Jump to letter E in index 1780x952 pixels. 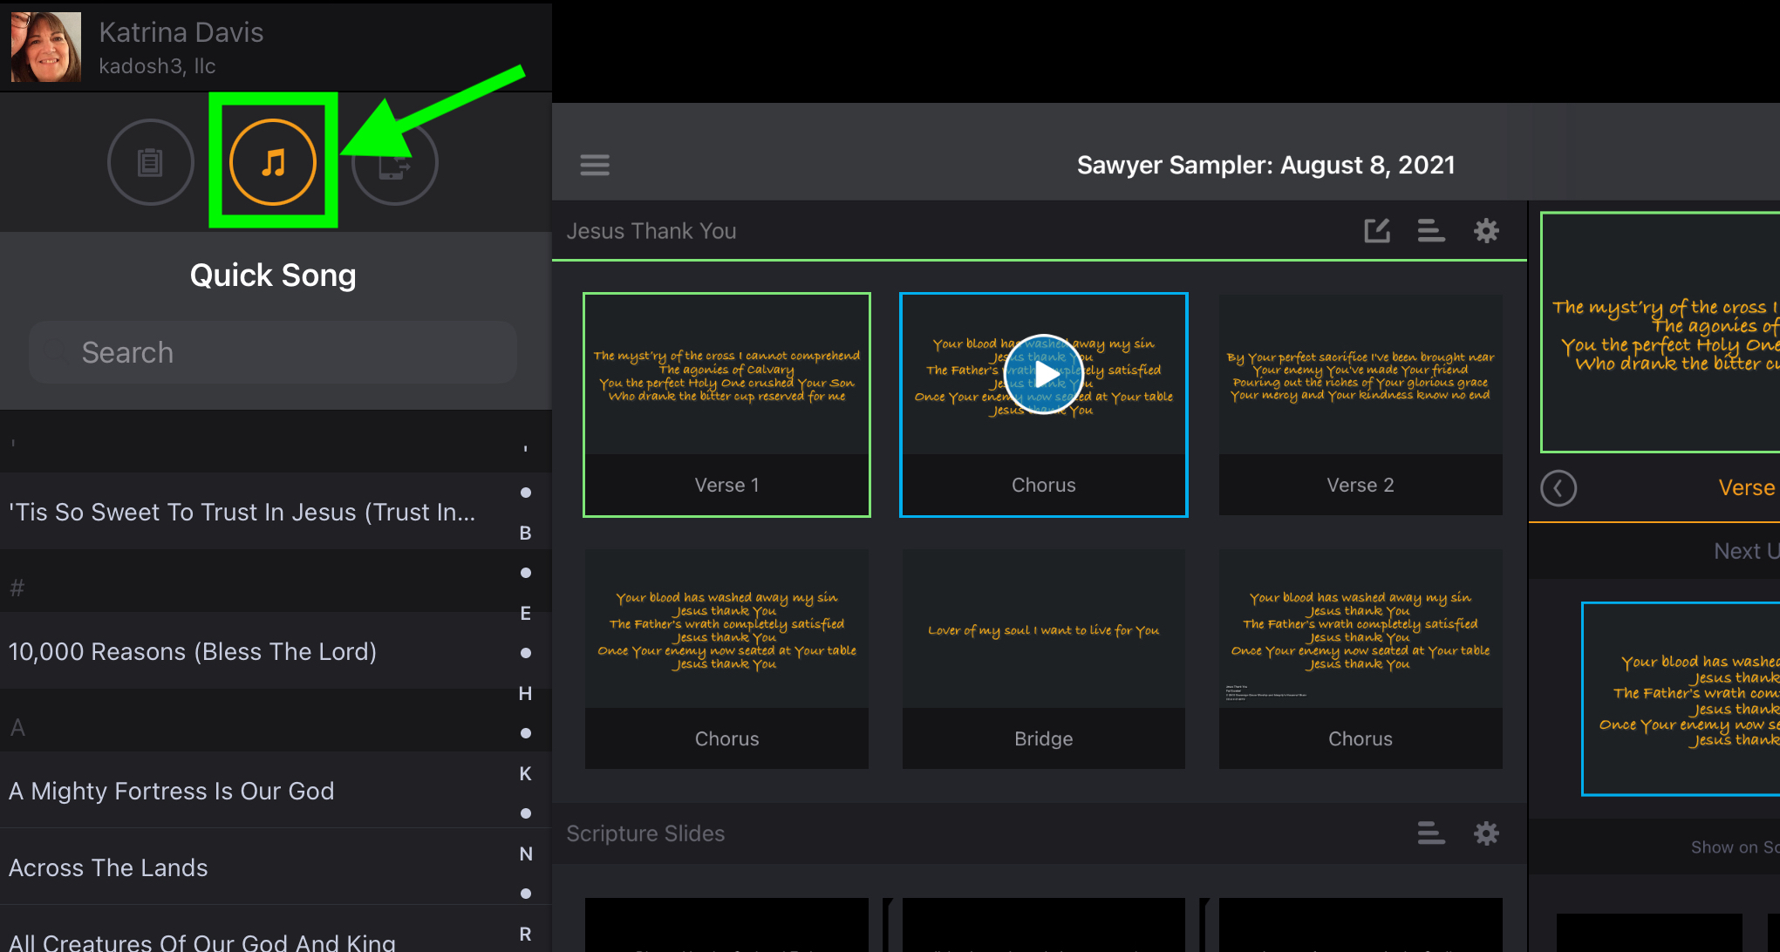(x=525, y=613)
